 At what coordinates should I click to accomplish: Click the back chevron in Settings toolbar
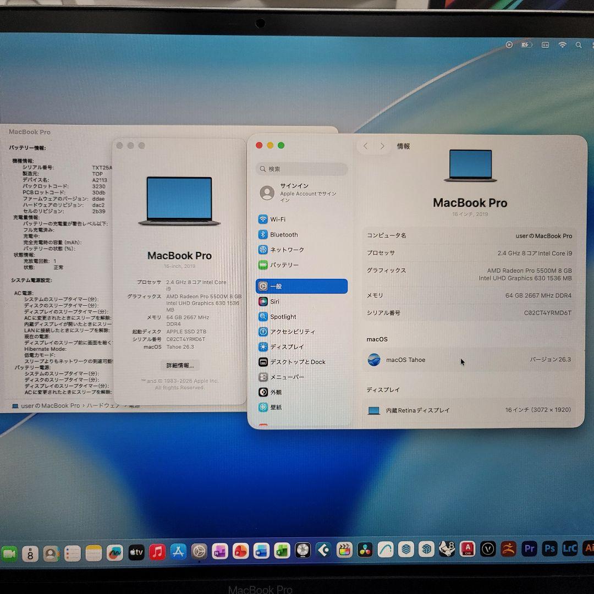[x=366, y=146]
